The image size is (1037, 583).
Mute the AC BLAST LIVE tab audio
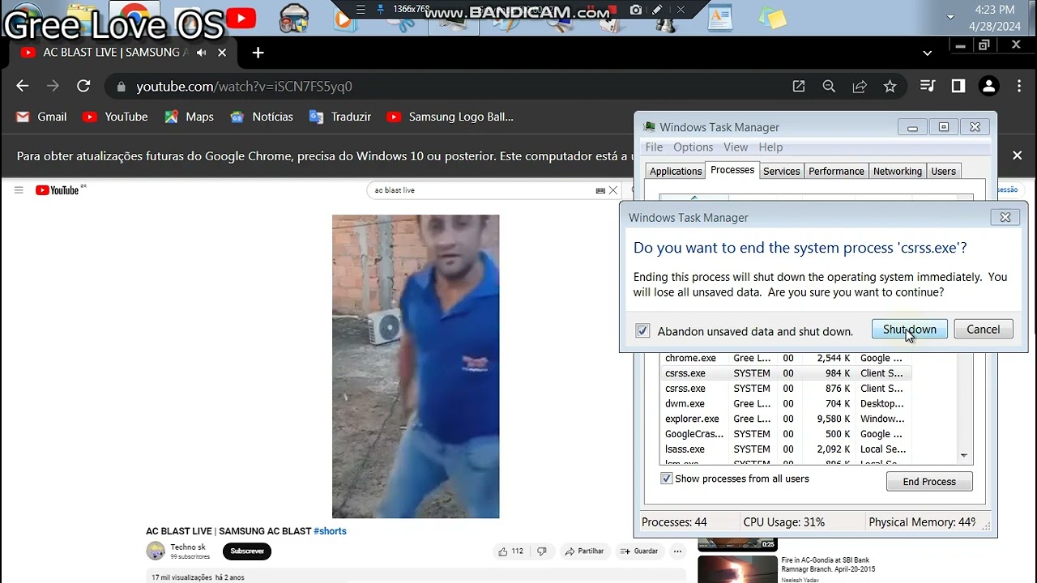click(203, 53)
